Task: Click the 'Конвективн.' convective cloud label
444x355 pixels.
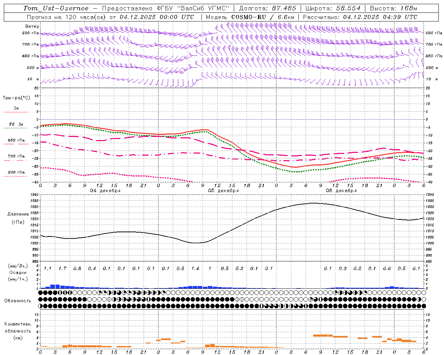Action: click(x=18, y=324)
